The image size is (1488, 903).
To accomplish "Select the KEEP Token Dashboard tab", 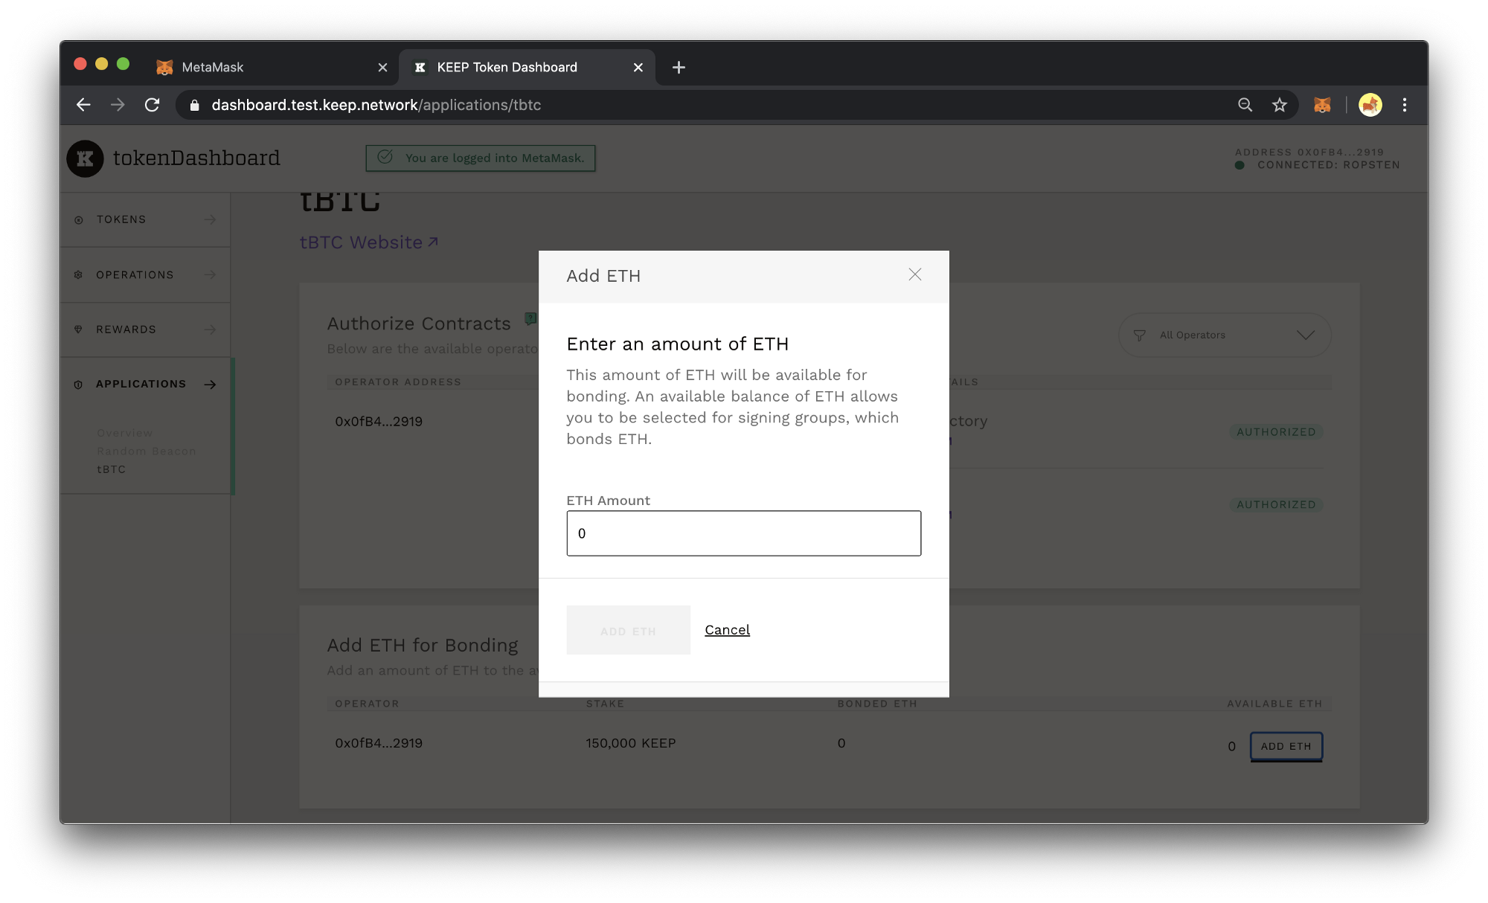I will click(527, 67).
